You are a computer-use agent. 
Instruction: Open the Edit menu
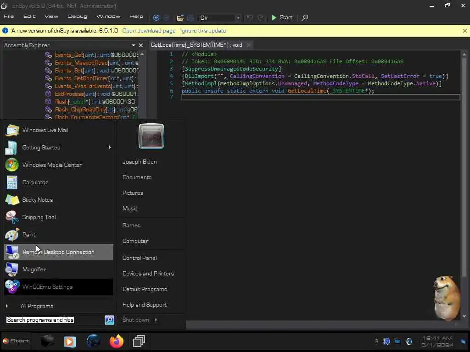[x=29, y=16]
